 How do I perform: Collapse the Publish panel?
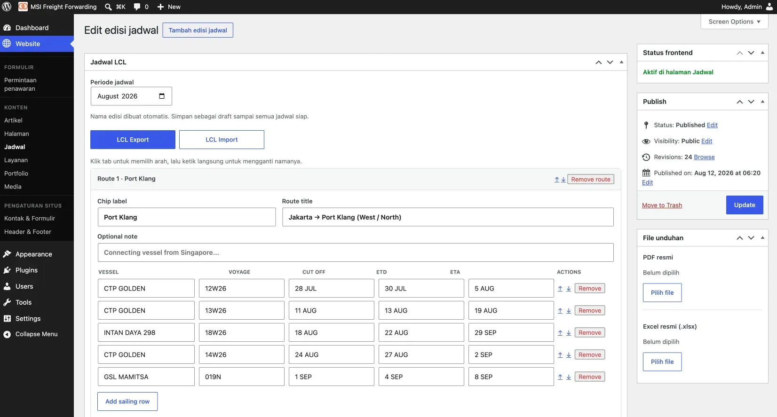point(762,102)
